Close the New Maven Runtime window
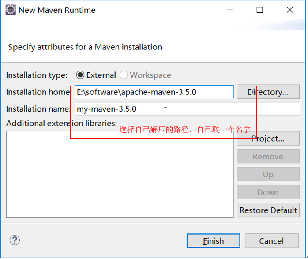Viewport: 308px width, 259px height. (290, 10)
